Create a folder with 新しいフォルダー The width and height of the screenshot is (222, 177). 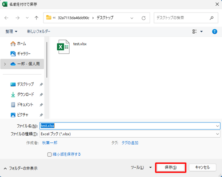39,31
